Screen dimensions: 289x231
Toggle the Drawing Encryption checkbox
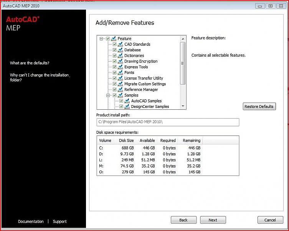click(x=114, y=61)
